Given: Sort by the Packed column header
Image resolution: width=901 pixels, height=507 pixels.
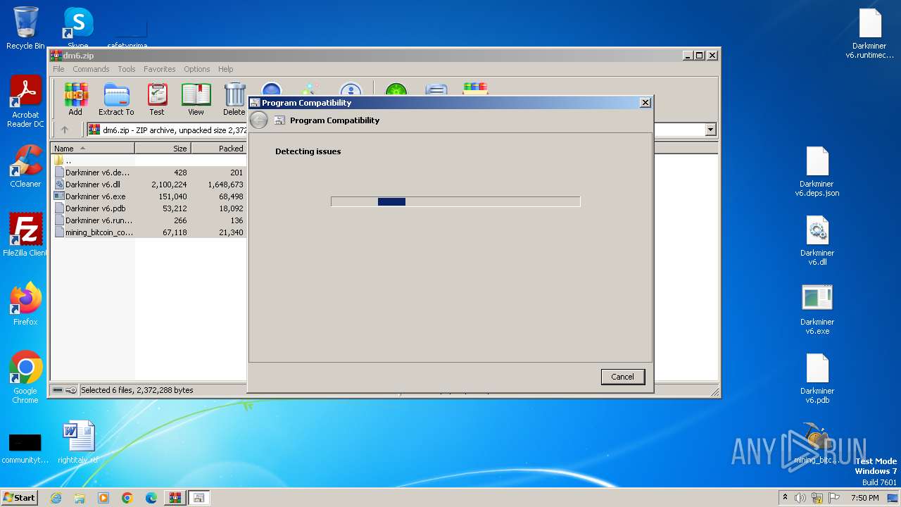Looking at the screenshot, I should 219,149.
